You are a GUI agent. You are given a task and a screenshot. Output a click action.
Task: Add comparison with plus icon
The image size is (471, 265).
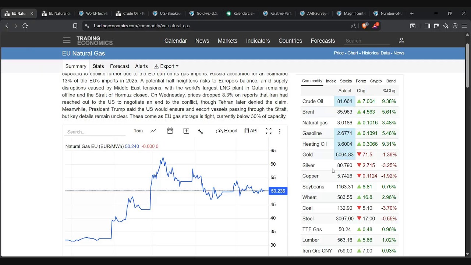[186, 131]
